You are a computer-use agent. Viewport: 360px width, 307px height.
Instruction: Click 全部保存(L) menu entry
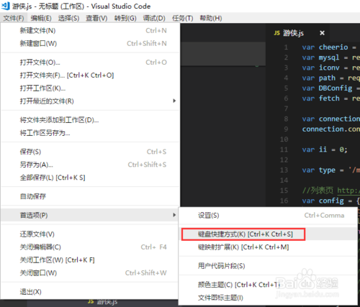90,178
